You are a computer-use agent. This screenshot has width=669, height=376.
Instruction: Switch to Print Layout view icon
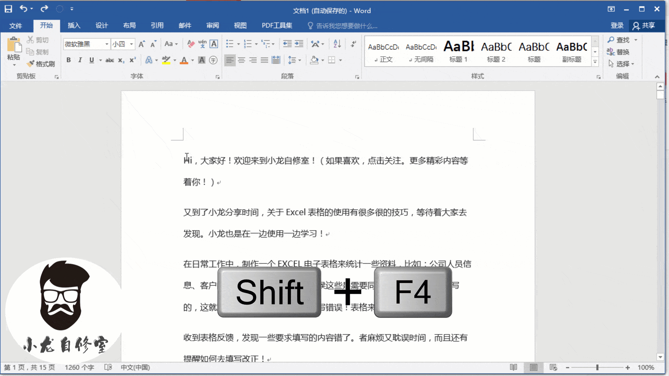(533, 367)
